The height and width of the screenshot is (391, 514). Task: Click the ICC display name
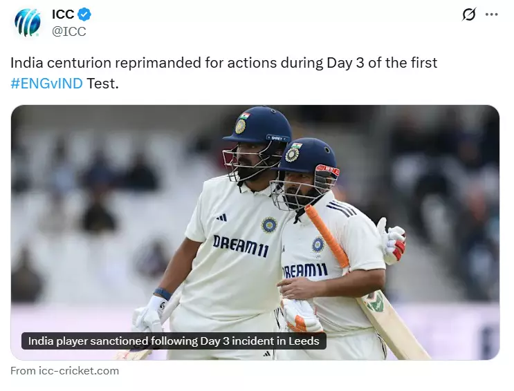(x=64, y=15)
